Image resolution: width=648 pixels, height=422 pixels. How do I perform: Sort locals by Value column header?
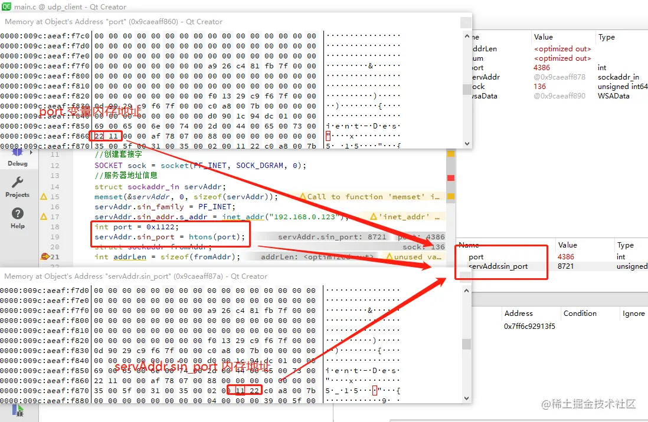click(543, 37)
